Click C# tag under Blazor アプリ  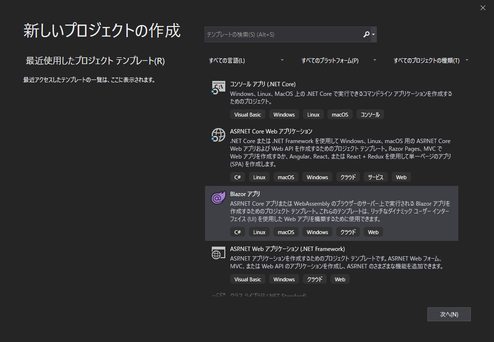pyautogui.click(x=237, y=232)
